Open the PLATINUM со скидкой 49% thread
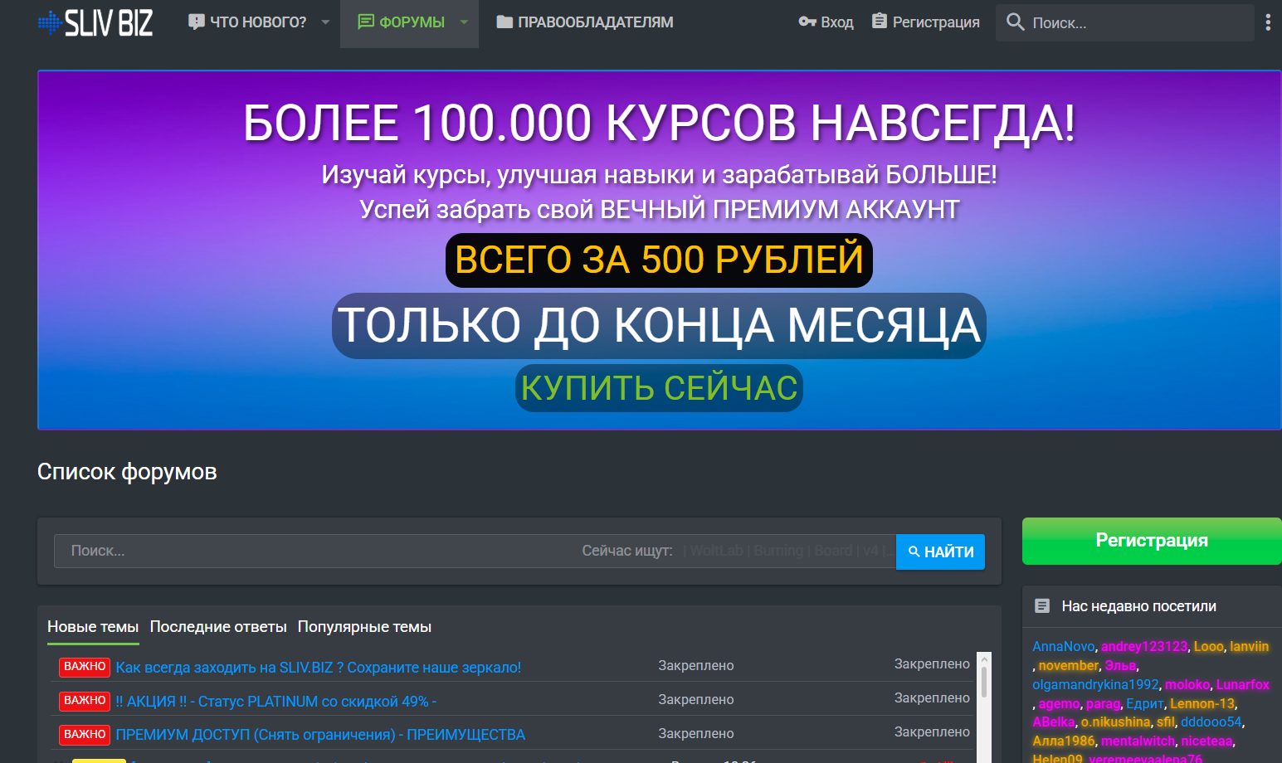This screenshot has height=763, width=1282. [275, 702]
